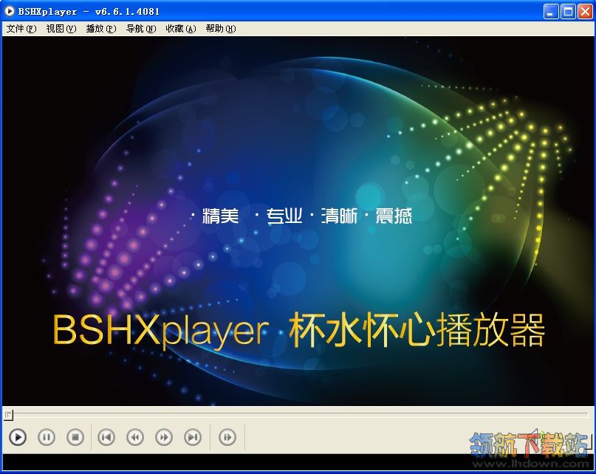Open the 文件(F) menu
The width and height of the screenshot is (596, 474).
click(21, 29)
